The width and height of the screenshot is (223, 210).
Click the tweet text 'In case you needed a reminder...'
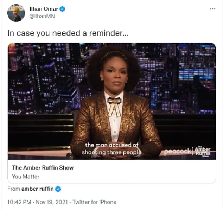(68, 33)
